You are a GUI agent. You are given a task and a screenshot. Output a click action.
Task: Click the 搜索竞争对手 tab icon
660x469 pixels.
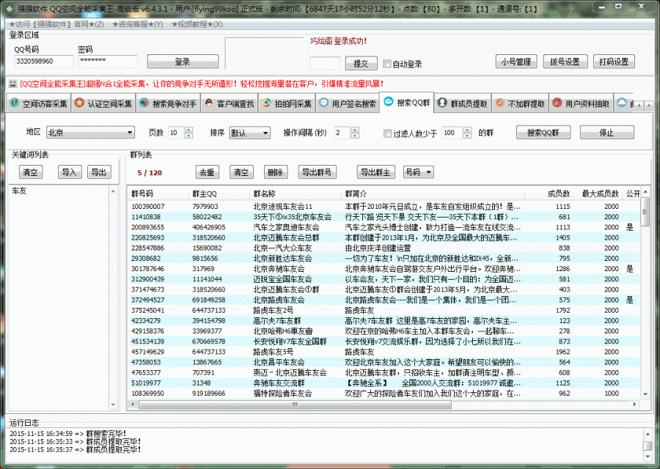[x=144, y=103]
